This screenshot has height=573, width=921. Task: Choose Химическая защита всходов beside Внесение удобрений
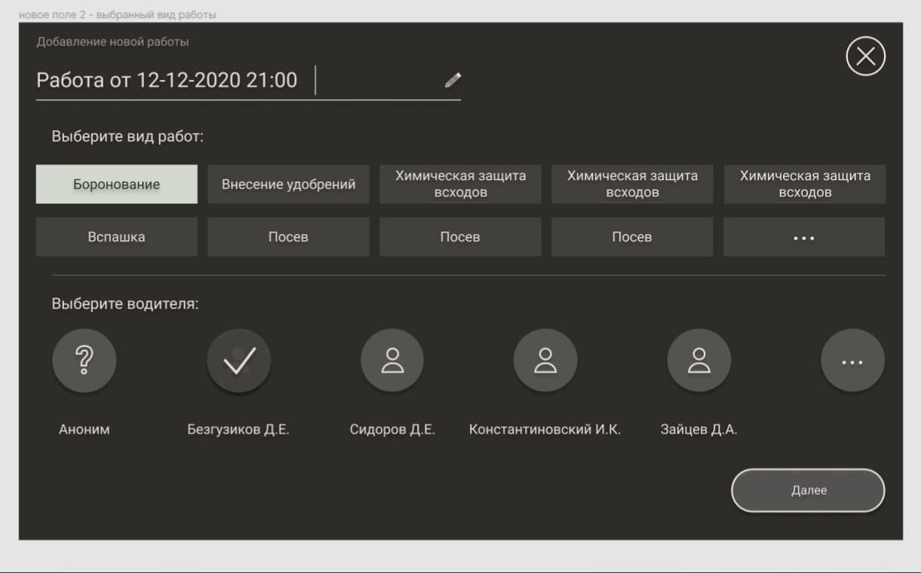click(460, 185)
